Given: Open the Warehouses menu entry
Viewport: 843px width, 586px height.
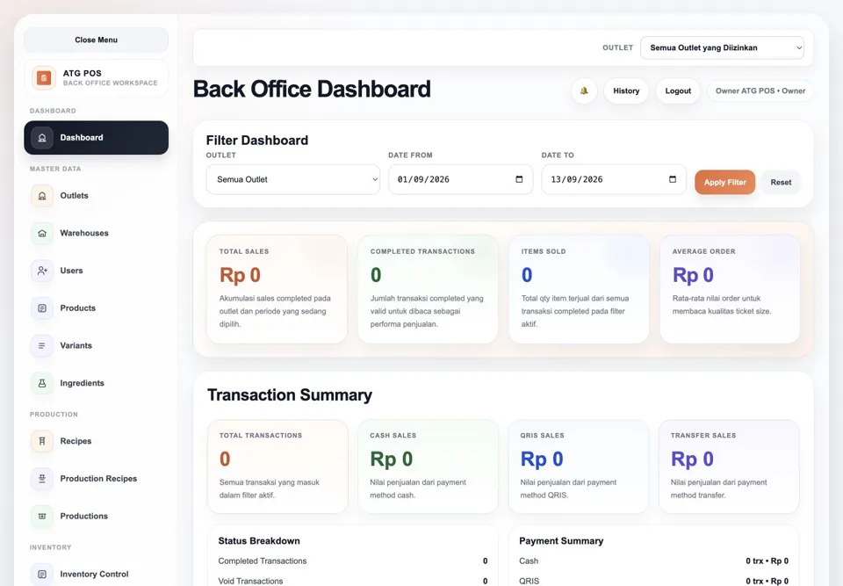Looking at the screenshot, I should (x=84, y=233).
